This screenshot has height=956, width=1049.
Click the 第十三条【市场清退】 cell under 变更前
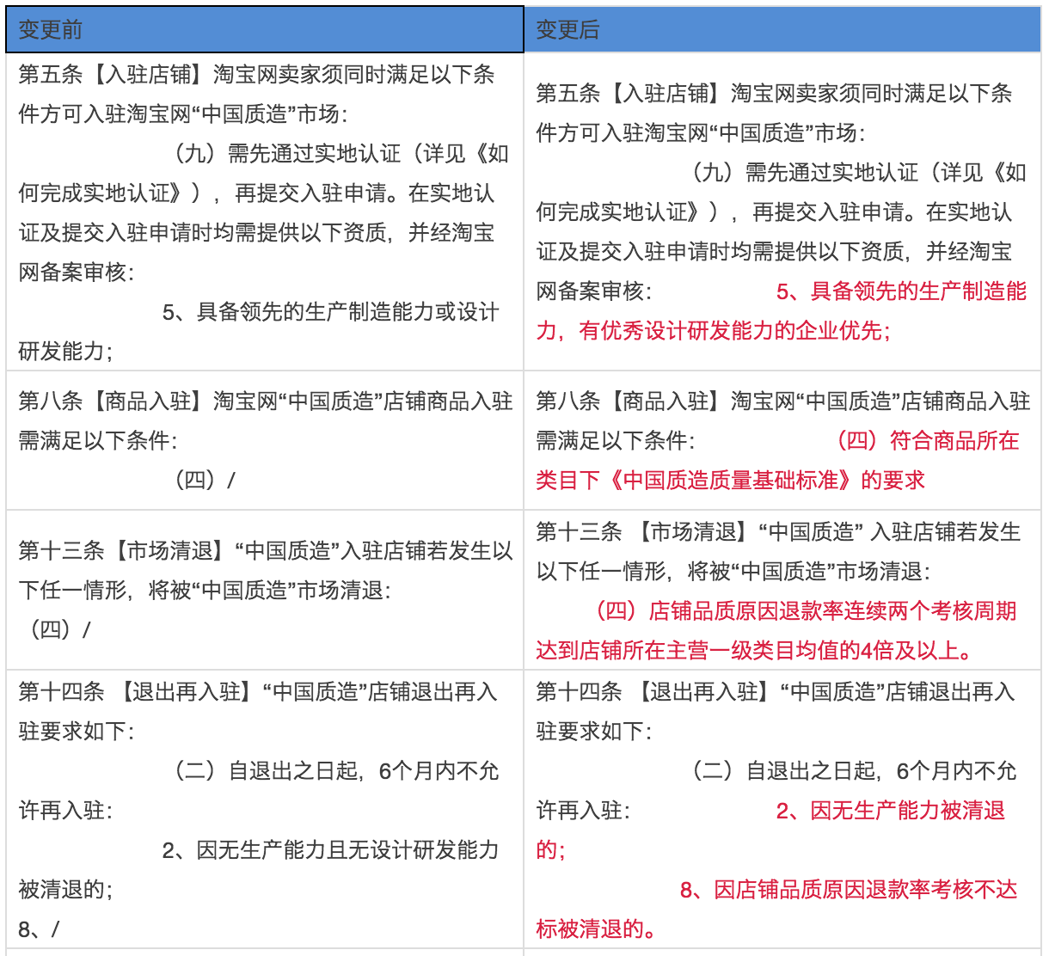tap(265, 590)
